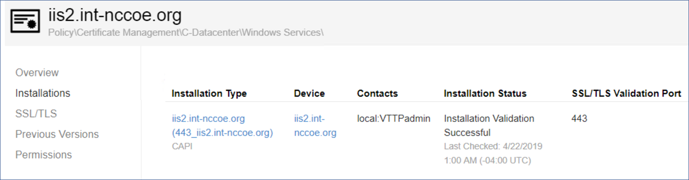
Task: Select Installations in the left navigation
Action: (43, 93)
